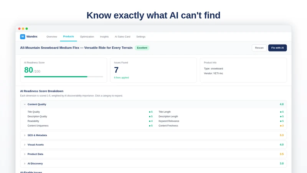Click the green Readability score dot
The height and width of the screenshot is (173, 307).
pyautogui.click(x=150, y=121)
